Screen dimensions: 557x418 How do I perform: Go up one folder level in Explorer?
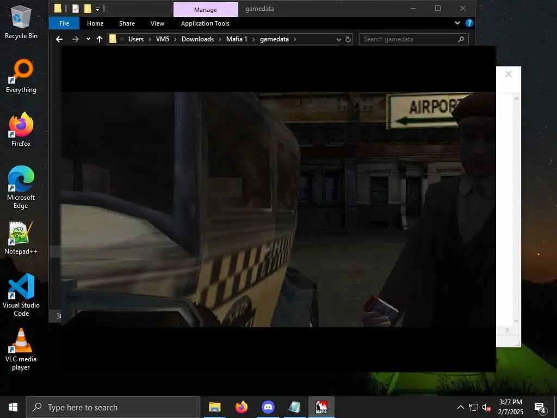tap(100, 39)
